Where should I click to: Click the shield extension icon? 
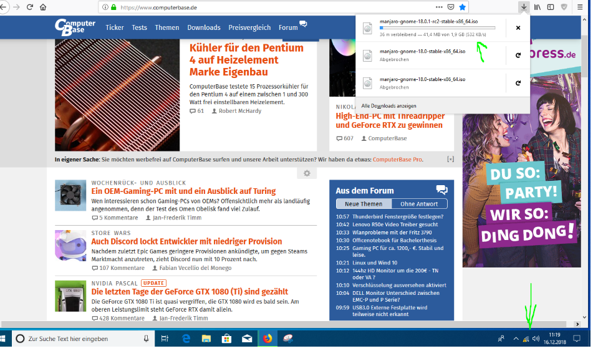tap(564, 7)
